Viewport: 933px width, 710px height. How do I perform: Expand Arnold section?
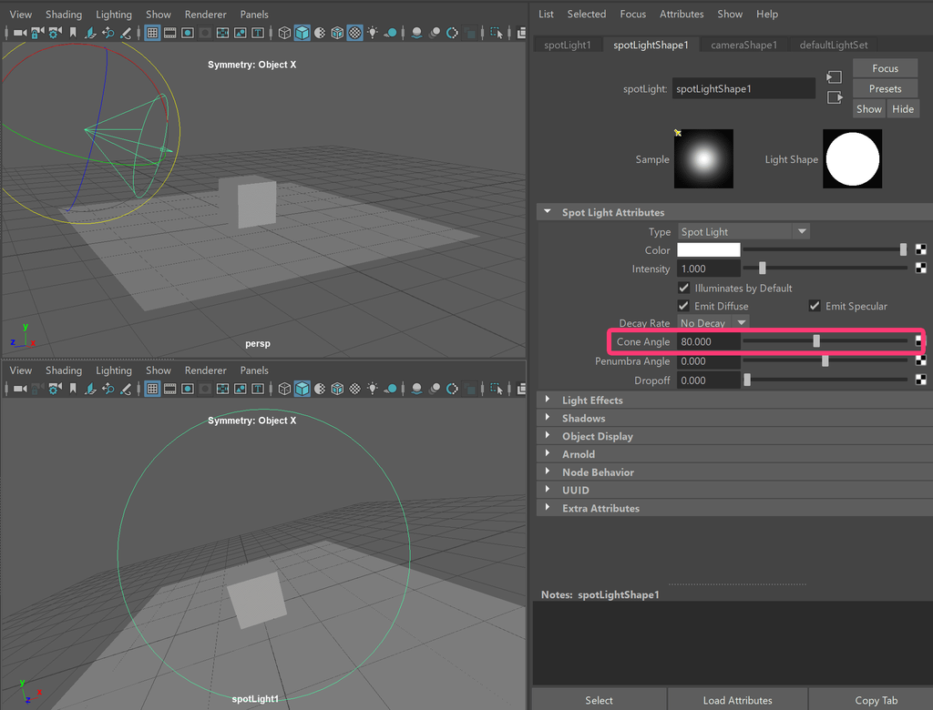click(x=548, y=453)
